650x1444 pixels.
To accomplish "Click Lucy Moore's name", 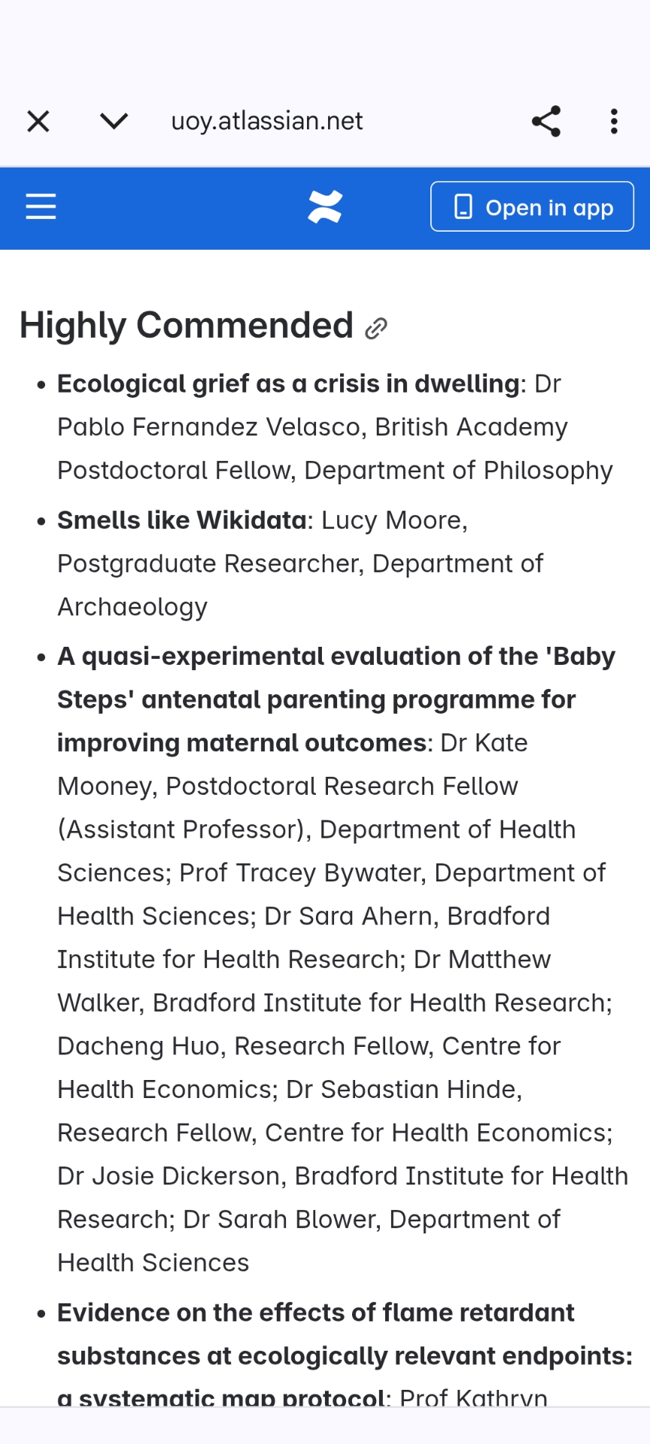I will (390, 520).
